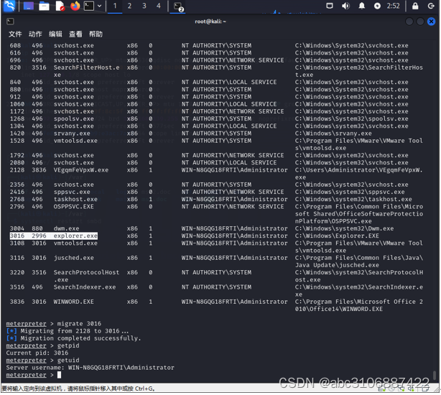The width and height of the screenshot is (441, 395).
Task: Switch to workspace 2
Action: point(129,6)
